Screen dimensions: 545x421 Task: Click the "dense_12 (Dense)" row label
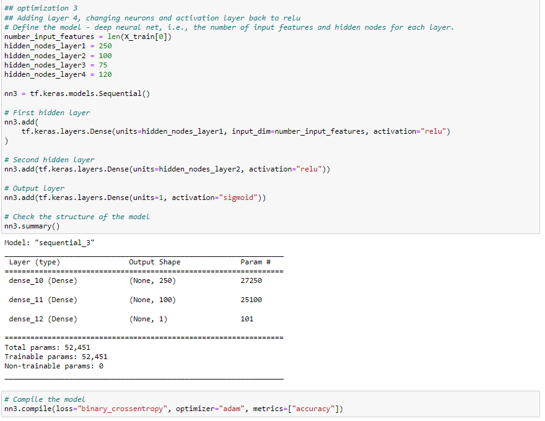(x=43, y=319)
